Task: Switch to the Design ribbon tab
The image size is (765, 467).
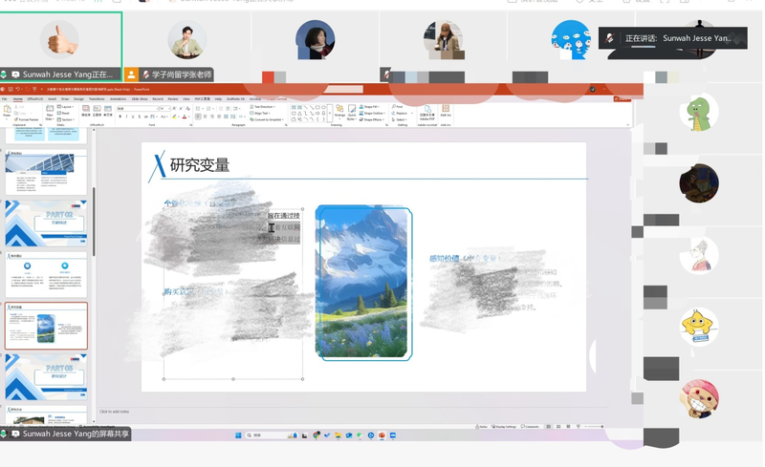Action: point(78,99)
